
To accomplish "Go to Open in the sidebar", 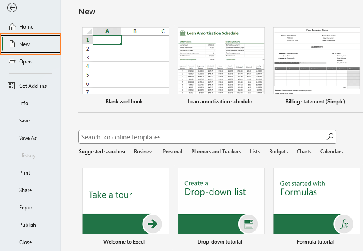I will point(30,62).
